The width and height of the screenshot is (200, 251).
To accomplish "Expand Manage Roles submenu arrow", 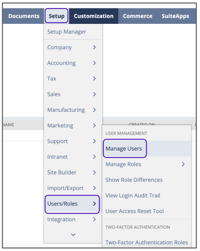I will 183,164.
